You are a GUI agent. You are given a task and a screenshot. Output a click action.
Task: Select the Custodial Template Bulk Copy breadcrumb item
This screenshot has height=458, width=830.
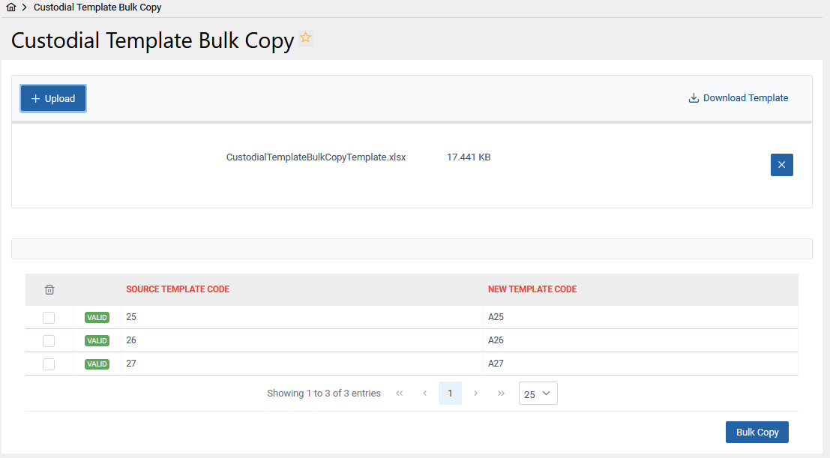[97, 7]
